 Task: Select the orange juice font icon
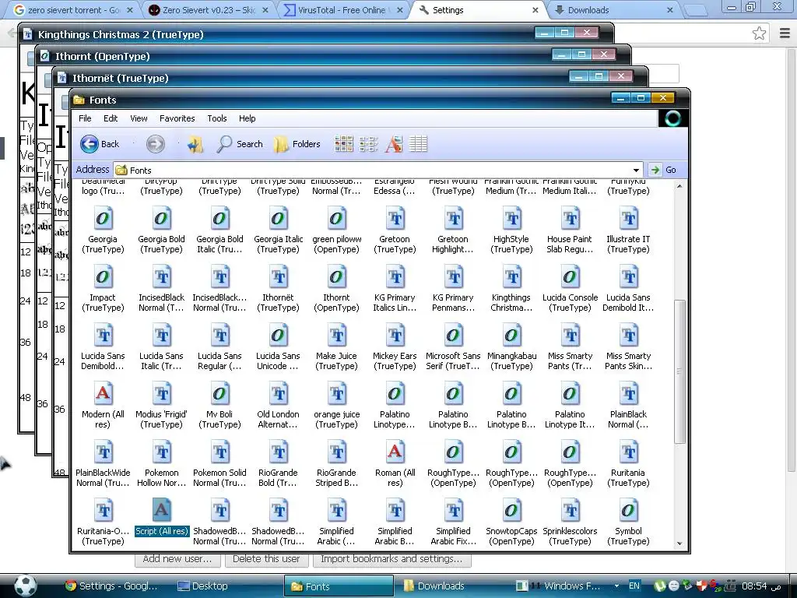point(336,394)
